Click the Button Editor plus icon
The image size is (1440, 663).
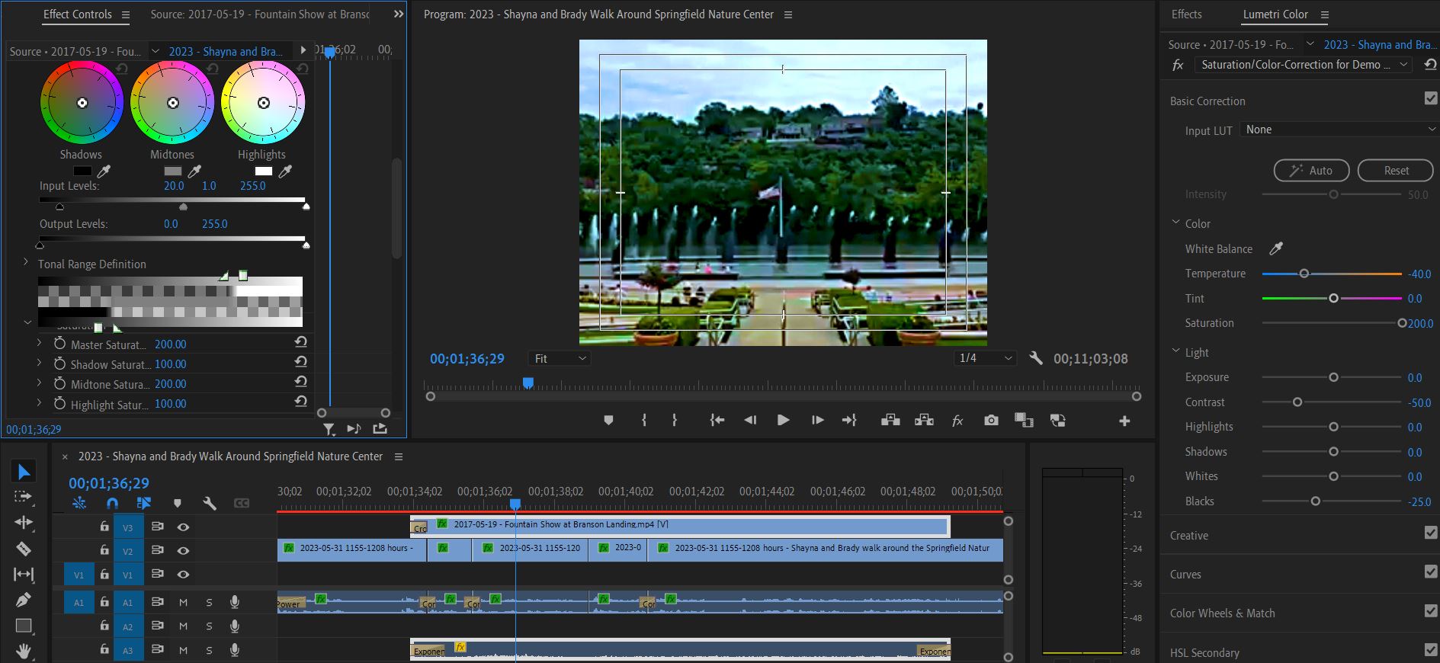(x=1124, y=421)
